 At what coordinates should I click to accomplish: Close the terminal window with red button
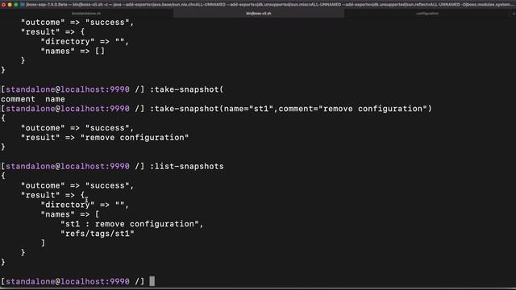point(3,5)
